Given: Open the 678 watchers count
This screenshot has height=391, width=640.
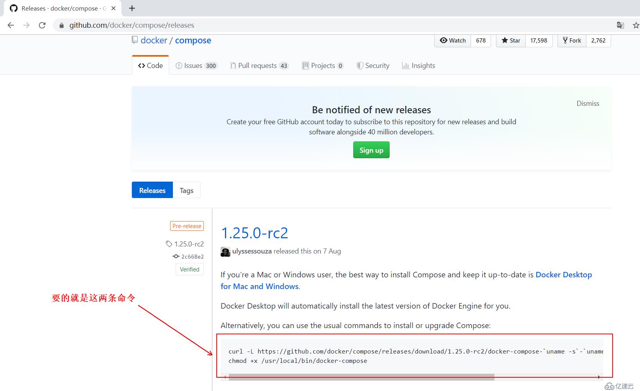Looking at the screenshot, I should click(481, 41).
